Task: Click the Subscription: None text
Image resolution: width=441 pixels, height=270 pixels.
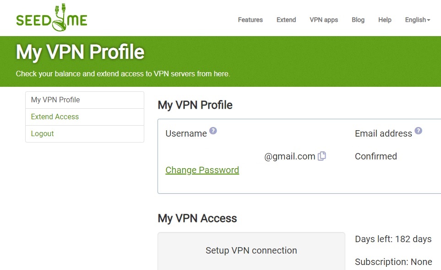Action: point(393,262)
